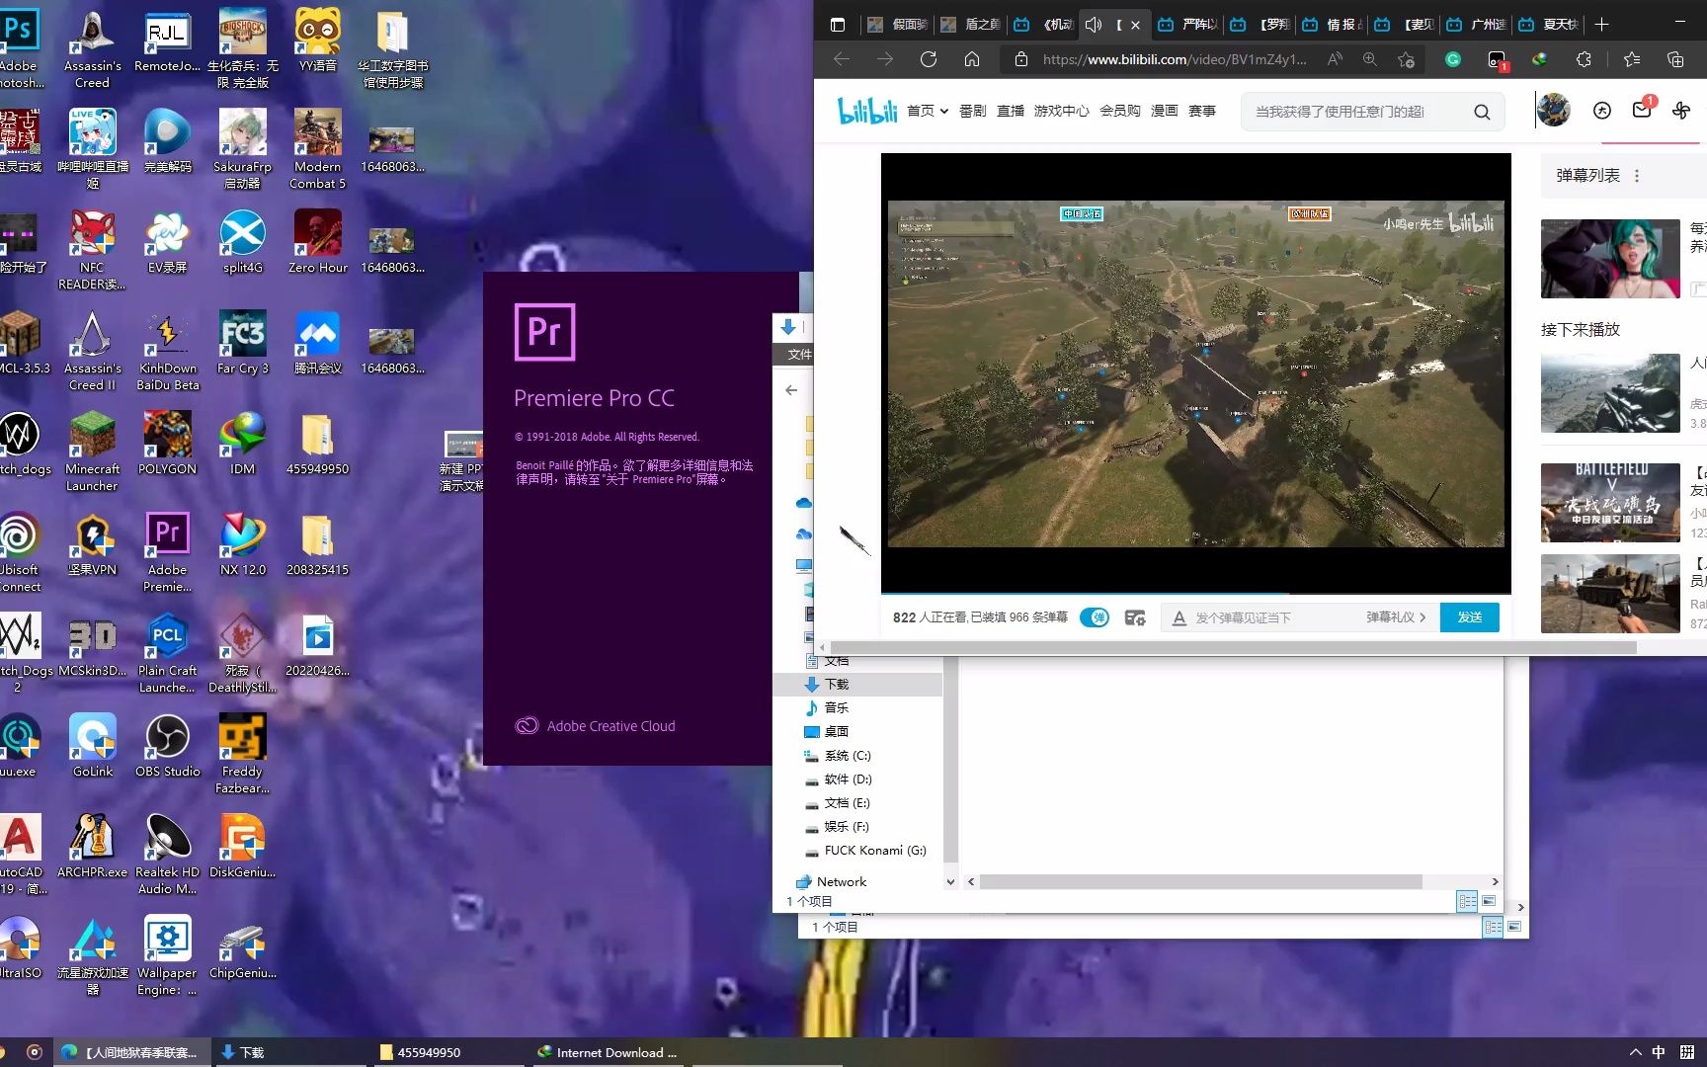The width and height of the screenshot is (1707, 1067).
Task: Open Explorer 文件 menu tab
Action: [x=798, y=354]
